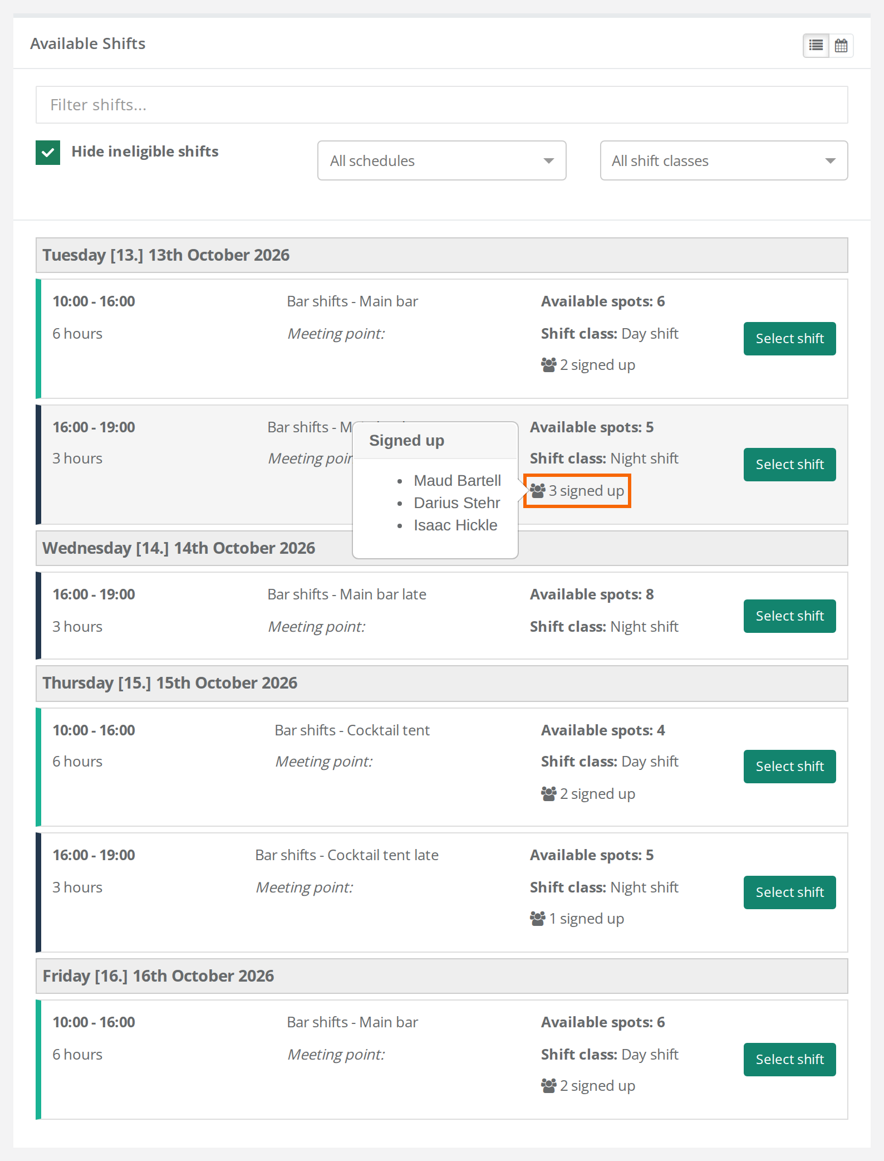
Task: Open the All shift classes dropdown
Action: click(x=724, y=160)
